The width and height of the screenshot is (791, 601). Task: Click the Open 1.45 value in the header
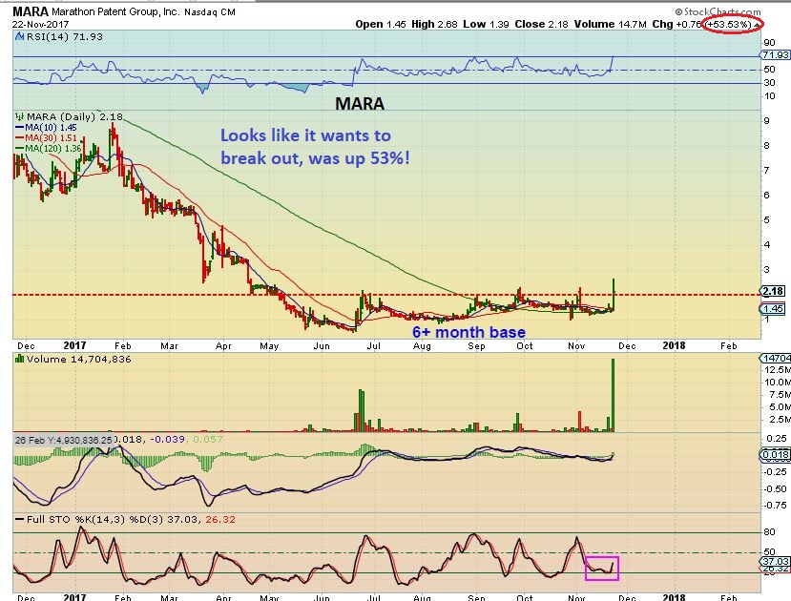tap(381, 24)
